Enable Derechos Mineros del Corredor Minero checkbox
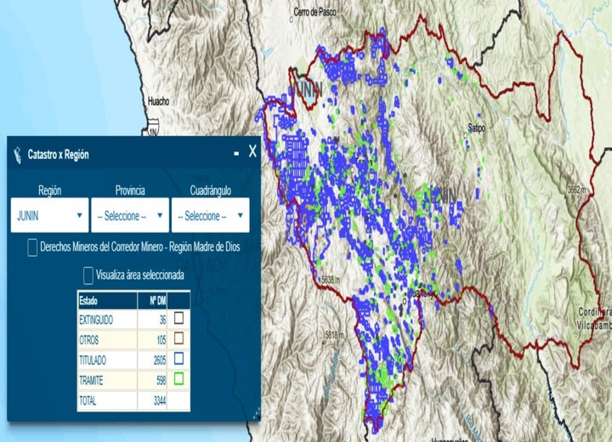612x442 pixels. coord(32,247)
